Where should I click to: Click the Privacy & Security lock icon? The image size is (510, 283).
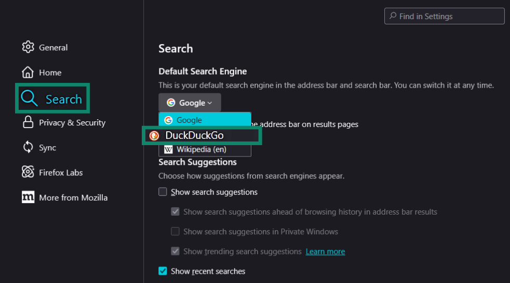coord(28,122)
